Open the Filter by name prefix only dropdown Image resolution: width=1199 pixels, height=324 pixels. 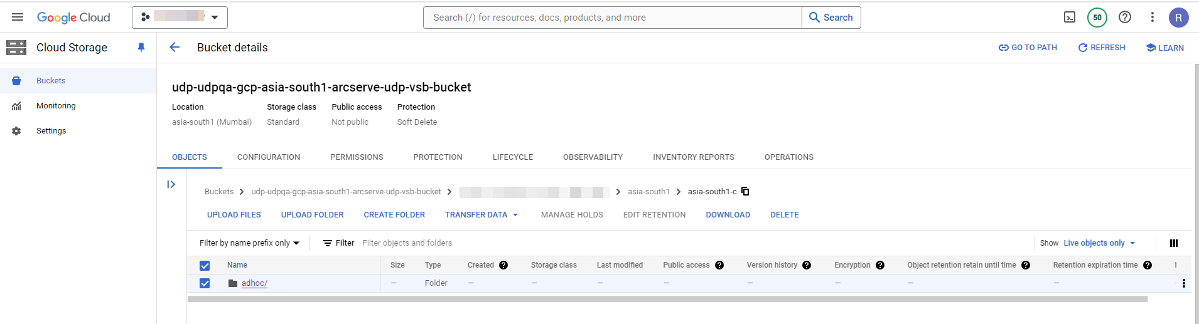point(249,243)
